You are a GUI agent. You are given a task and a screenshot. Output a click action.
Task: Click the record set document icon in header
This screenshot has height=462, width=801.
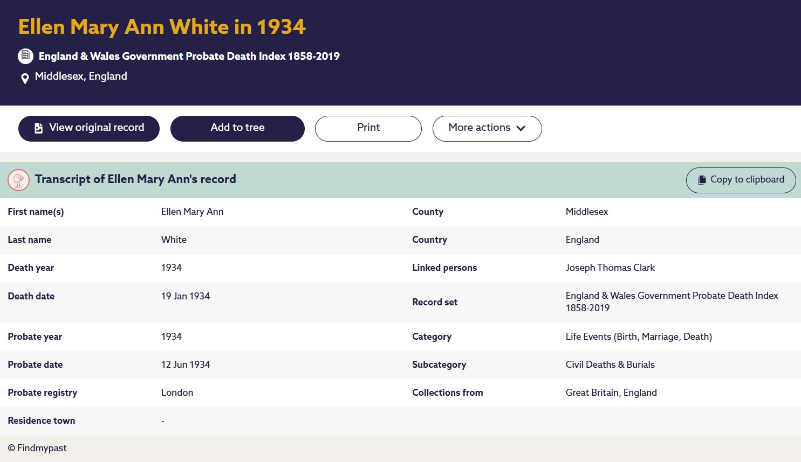[25, 56]
